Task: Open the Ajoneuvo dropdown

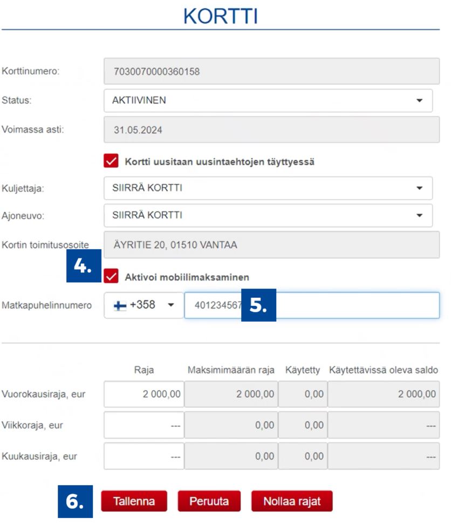Action: (x=268, y=215)
